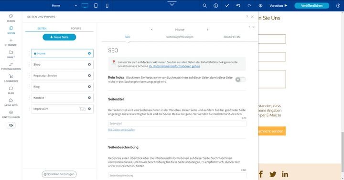
Task: Click the checkmark icon in top bar
Action: [227, 6]
